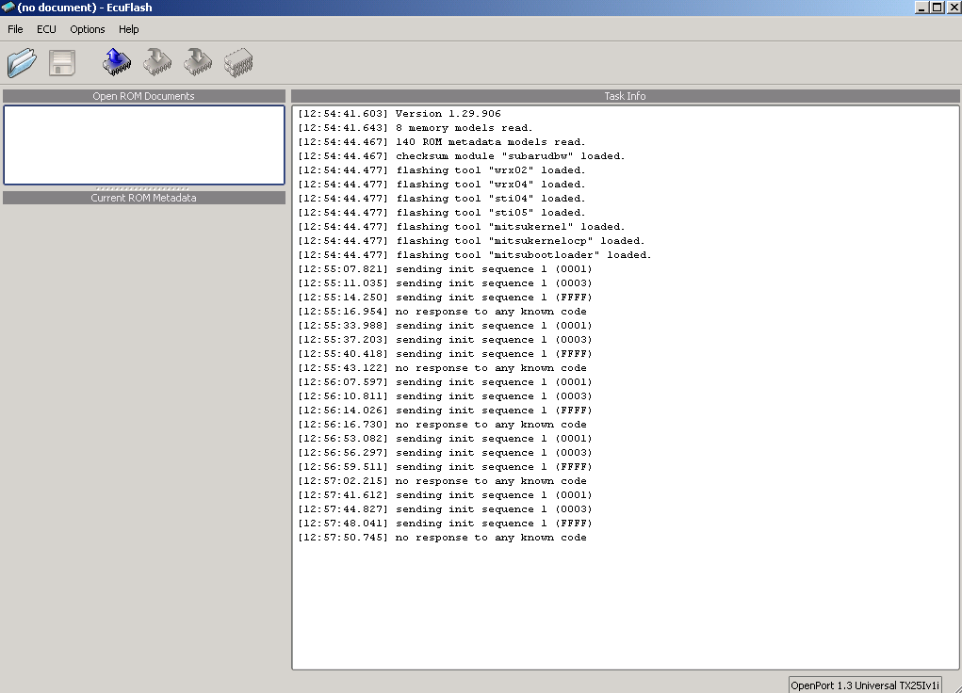Click the Save ROM floppy disk icon
This screenshot has width=962, height=693.
coord(62,62)
